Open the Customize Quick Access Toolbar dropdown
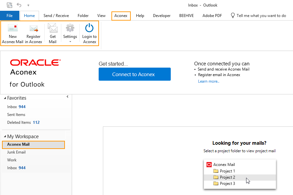 coord(28,5)
